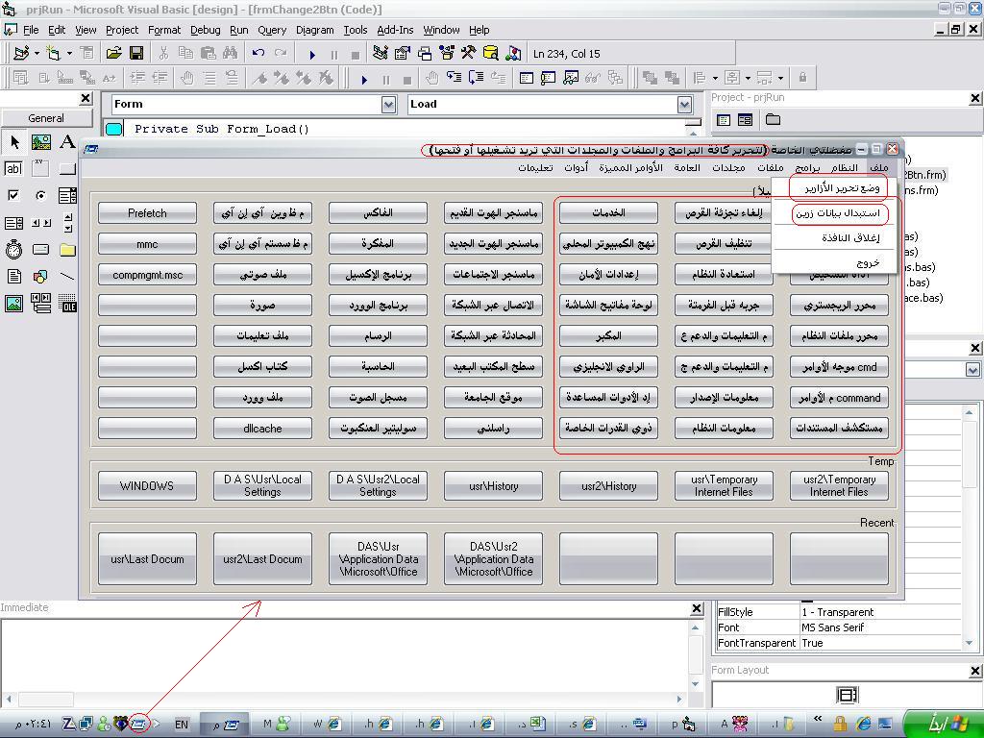This screenshot has width=984, height=738.
Task: Click the Properties list scrollbar up arrow
Action: point(969,412)
